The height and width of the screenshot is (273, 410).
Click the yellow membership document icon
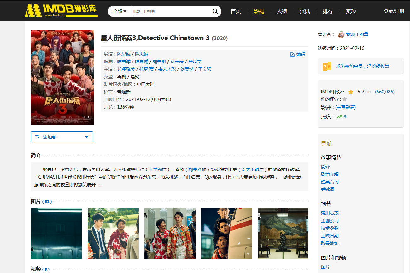click(327, 66)
